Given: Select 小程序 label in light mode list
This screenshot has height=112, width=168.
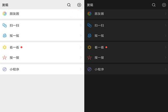Looking at the screenshot, I should pos(14,69).
